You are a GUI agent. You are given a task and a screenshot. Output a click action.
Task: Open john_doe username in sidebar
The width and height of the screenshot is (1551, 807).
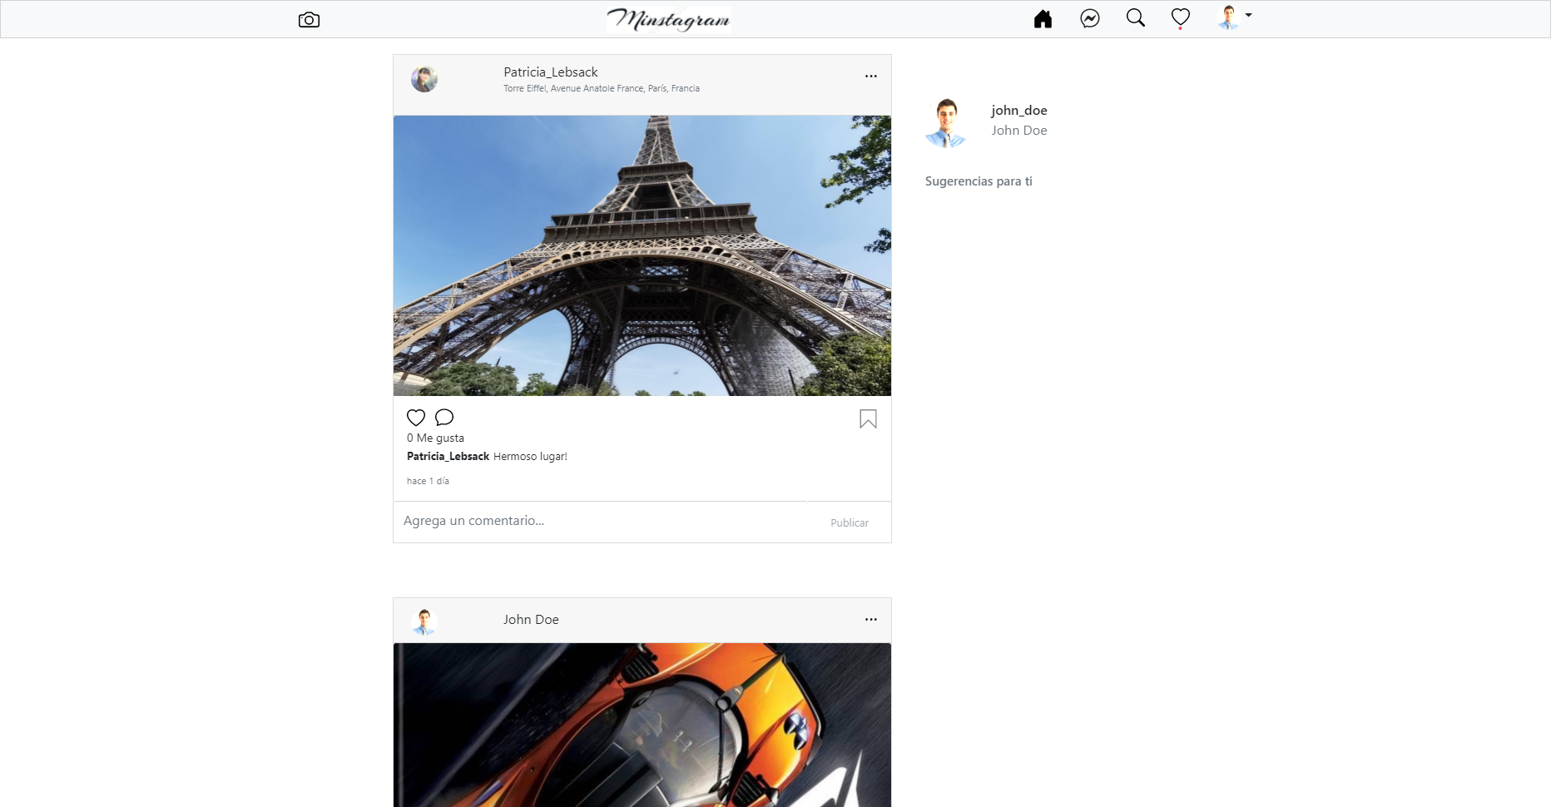1019,110
